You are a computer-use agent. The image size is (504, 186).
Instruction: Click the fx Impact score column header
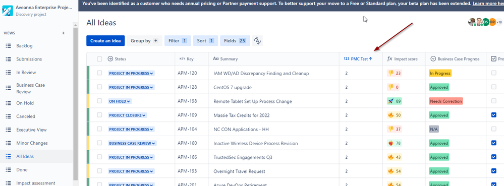click(x=402, y=59)
